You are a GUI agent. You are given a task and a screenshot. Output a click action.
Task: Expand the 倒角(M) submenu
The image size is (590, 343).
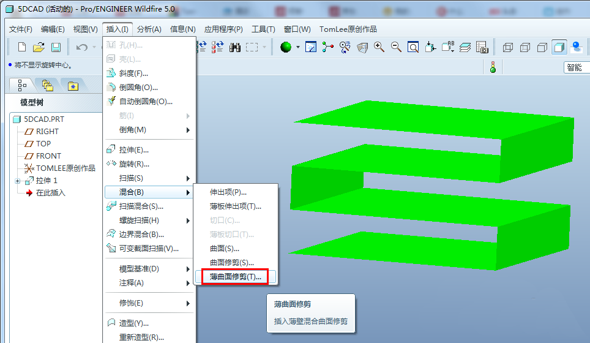[x=149, y=130]
